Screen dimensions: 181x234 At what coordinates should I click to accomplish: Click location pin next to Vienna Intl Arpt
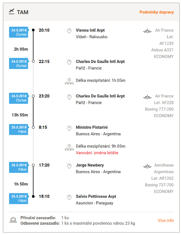pos(69,31)
